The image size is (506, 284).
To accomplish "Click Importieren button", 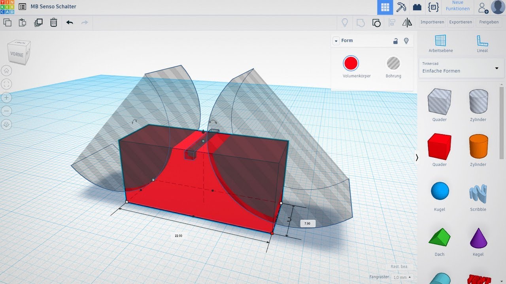I will (x=432, y=22).
